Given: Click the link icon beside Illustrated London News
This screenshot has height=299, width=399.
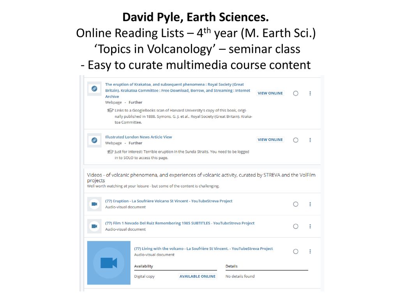Looking at the screenshot, I should tap(94, 140).
